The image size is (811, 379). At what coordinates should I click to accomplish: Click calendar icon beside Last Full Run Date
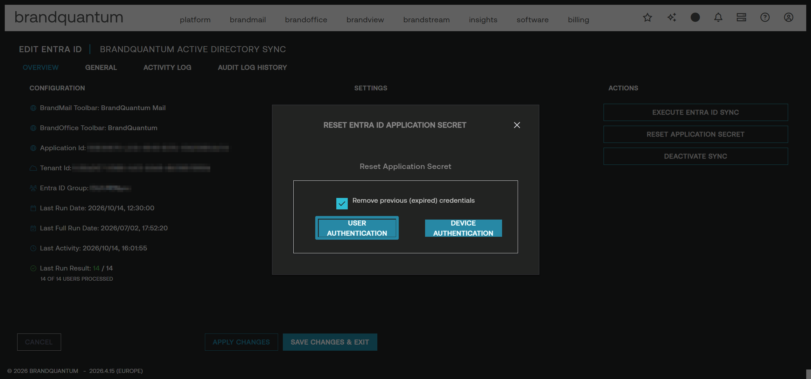[33, 228]
